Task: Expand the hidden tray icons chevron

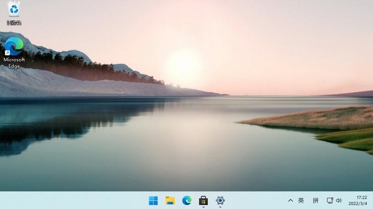Action: coord(290,201)
